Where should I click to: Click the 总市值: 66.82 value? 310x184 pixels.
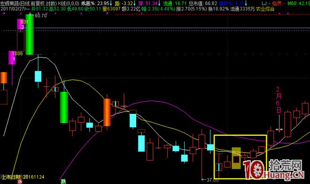203,3
